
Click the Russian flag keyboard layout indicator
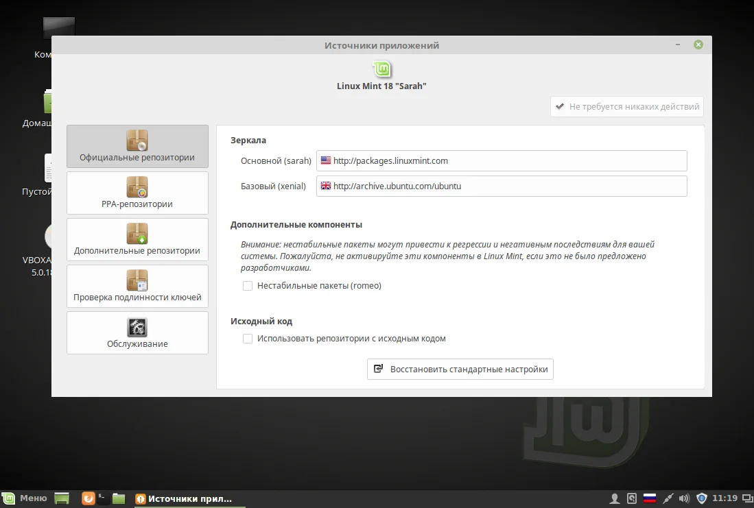click(650, 499)
